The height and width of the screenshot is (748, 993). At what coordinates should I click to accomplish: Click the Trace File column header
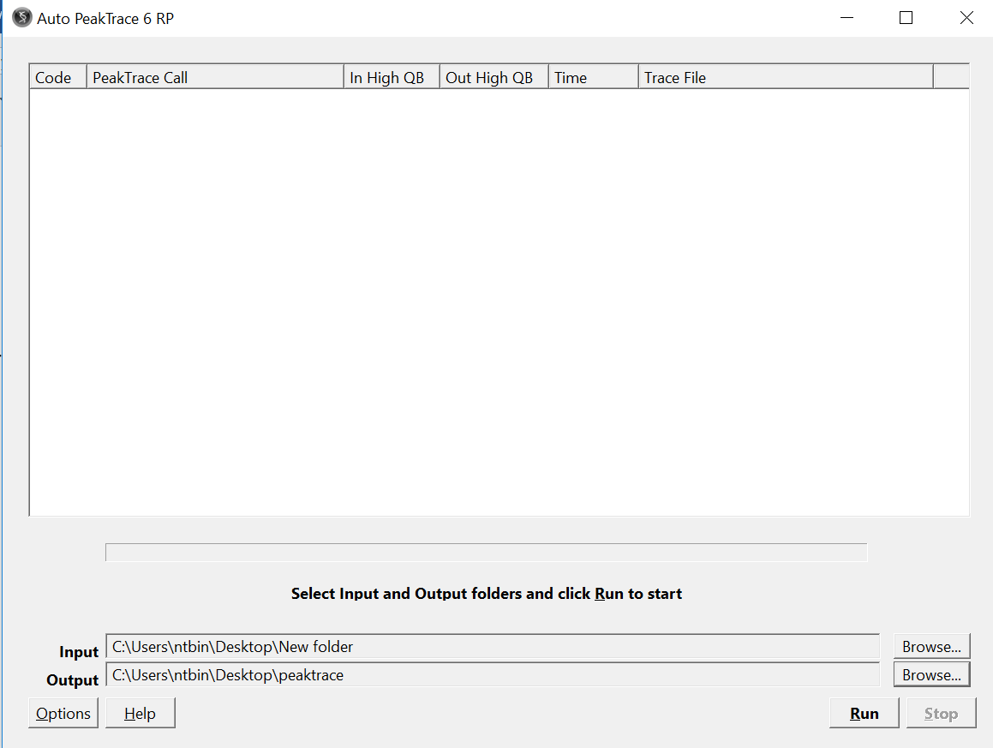(x=786, y=77)
